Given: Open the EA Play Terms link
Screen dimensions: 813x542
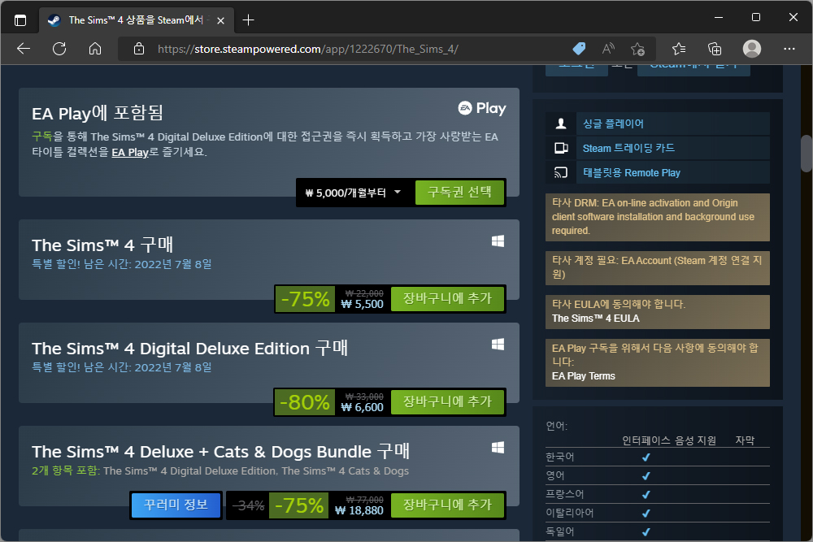Looking at the screenshot, I should [583, 376].
